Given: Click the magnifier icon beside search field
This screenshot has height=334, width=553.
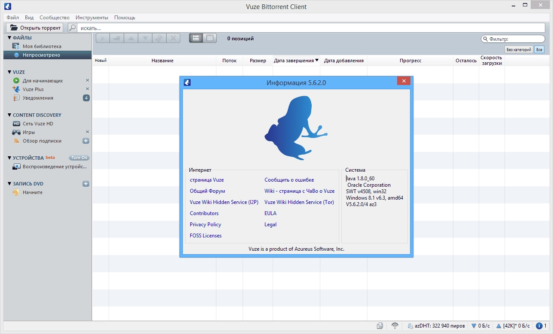Looking at the screenshot, I should [73, 28].
